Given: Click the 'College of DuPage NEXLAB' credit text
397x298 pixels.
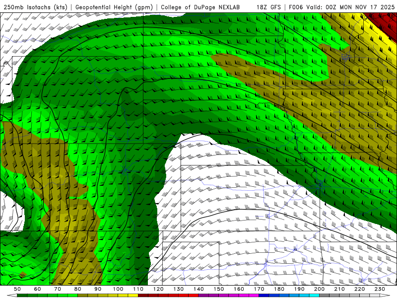Looking at the screenshot, I should coord(200,7).
